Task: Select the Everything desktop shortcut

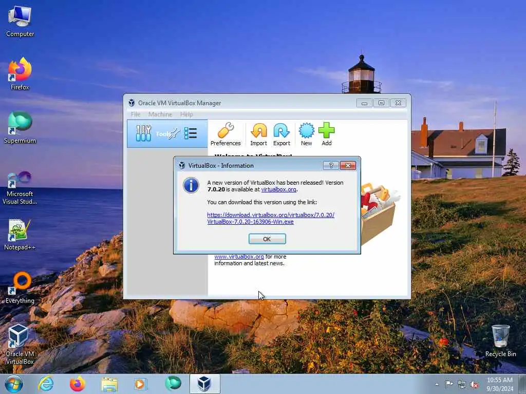Action: 20,288
